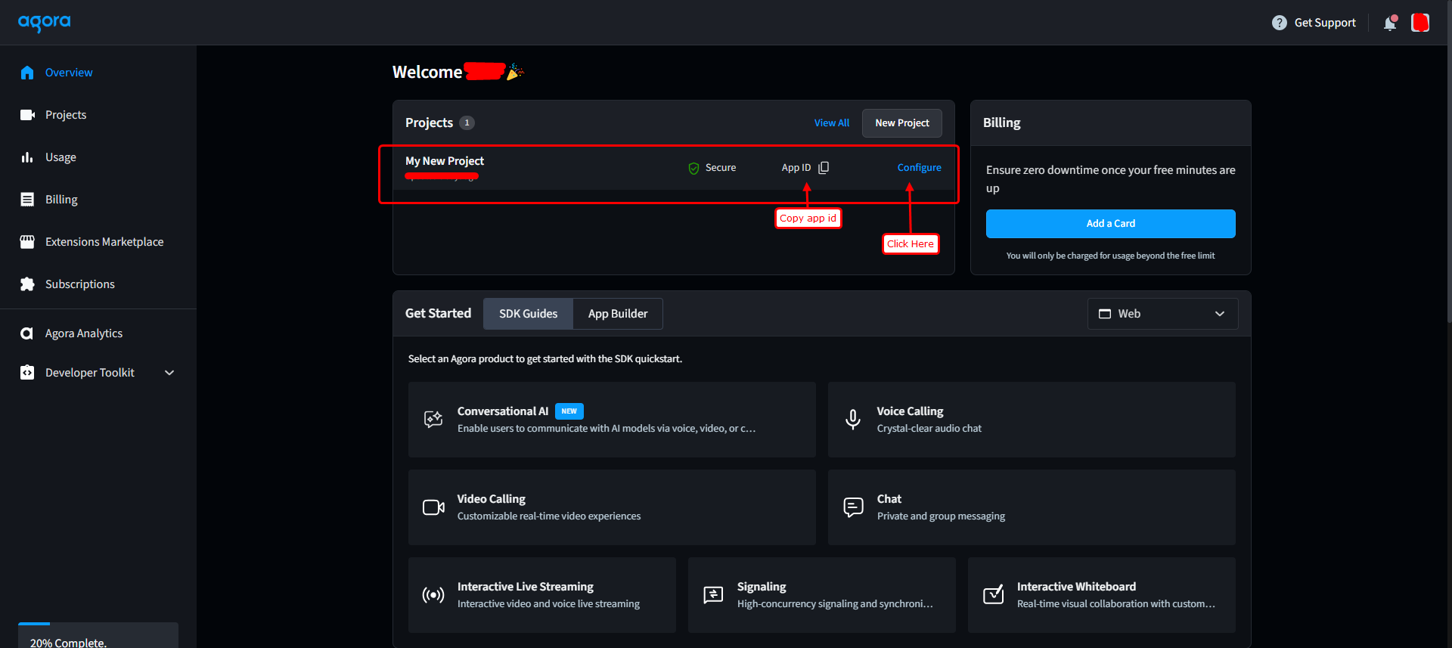Click the New Project button
1452x648 pixels.
click(901, 123)
